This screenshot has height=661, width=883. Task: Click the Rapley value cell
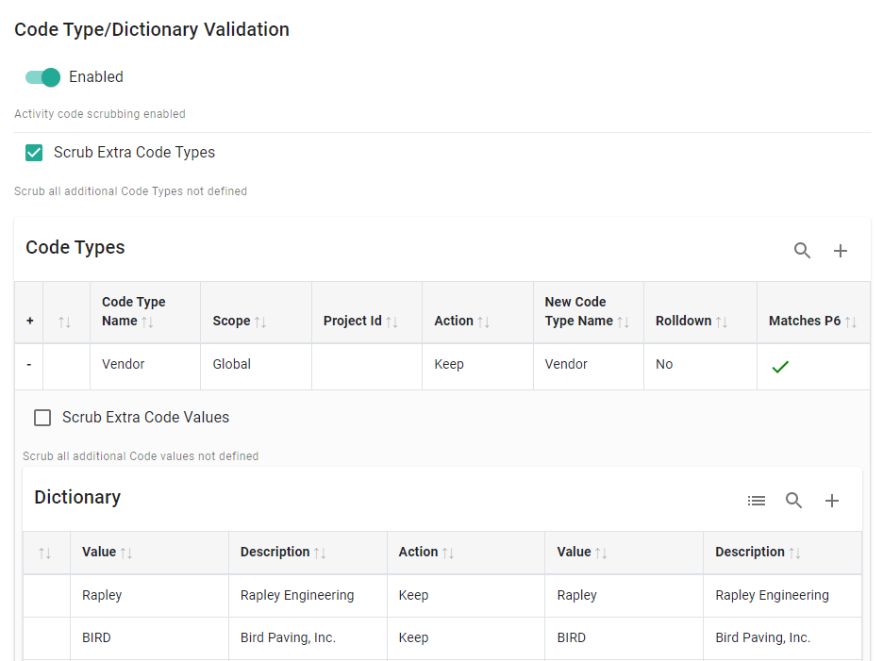click(102, 596)
